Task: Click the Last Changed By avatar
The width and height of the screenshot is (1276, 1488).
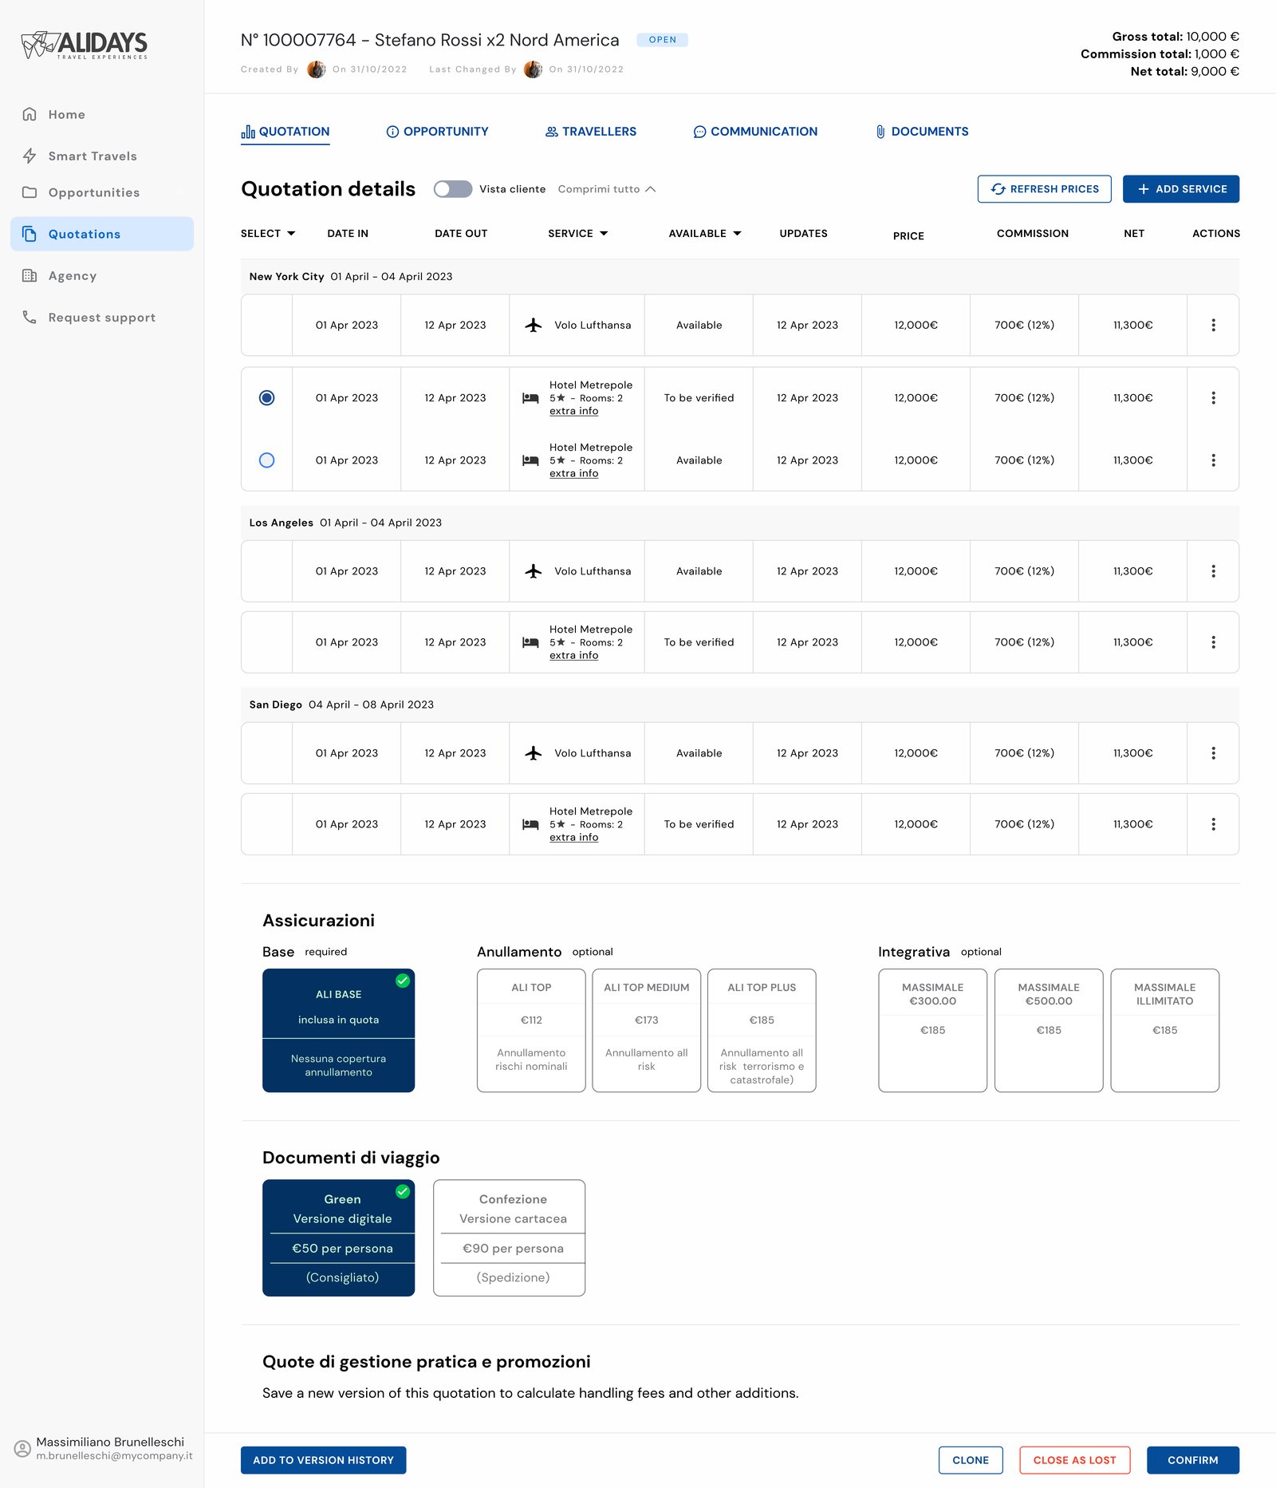Action: click(x=533, y=69)
